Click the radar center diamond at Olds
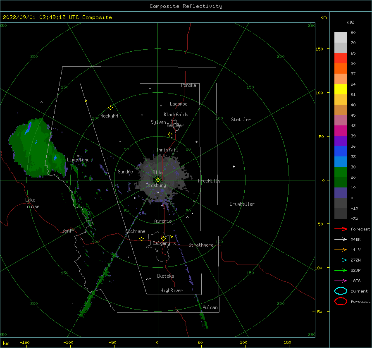This screenshot has height=348, width=372. (158, 180)
